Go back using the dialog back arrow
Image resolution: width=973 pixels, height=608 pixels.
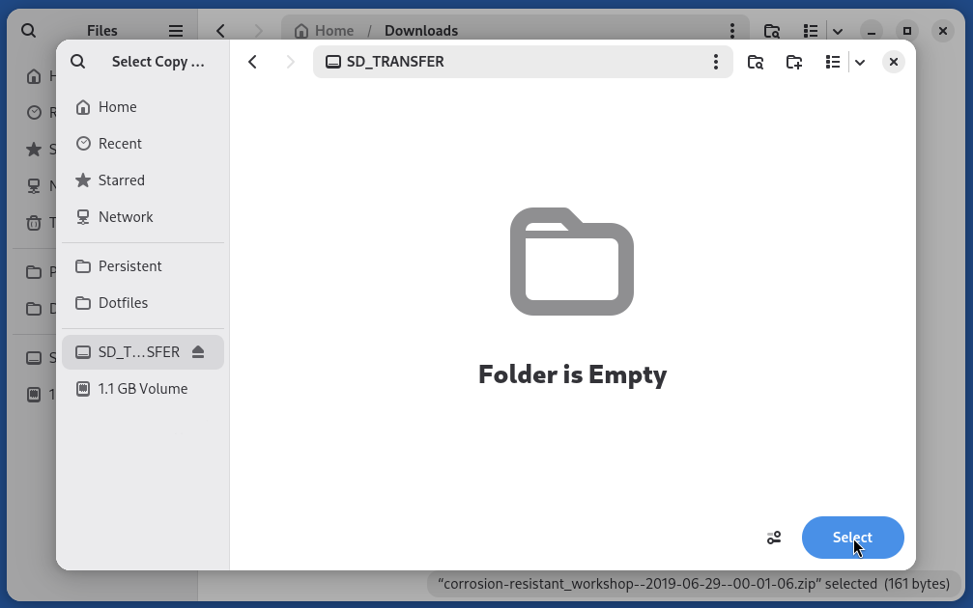coord(252,62)
